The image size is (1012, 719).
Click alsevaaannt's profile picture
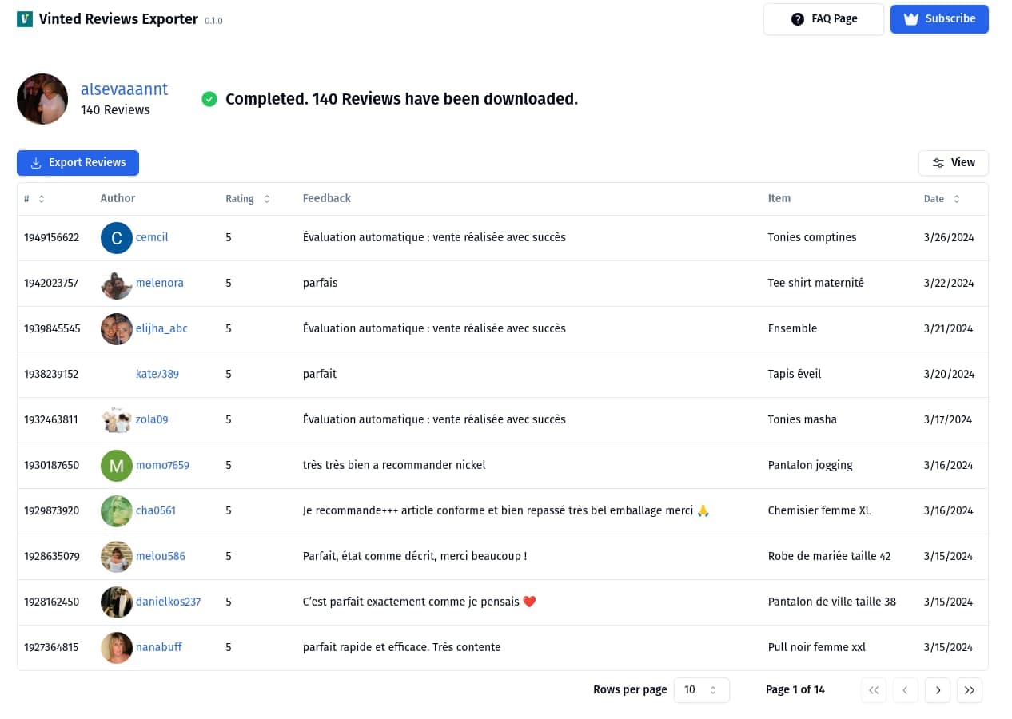[x=42, y=99]
